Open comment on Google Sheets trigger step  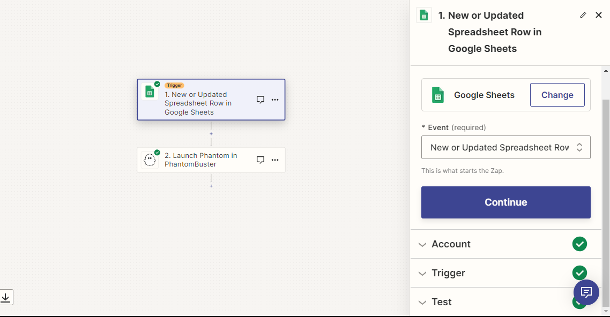click(261, 100)
